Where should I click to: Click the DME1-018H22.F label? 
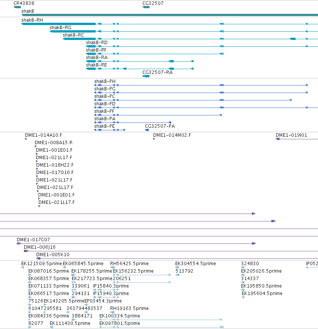(x=55, y=165)
